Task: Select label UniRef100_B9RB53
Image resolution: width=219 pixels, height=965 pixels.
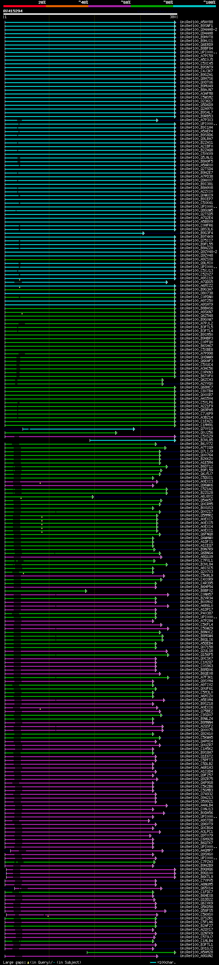Action: (196, 116)
